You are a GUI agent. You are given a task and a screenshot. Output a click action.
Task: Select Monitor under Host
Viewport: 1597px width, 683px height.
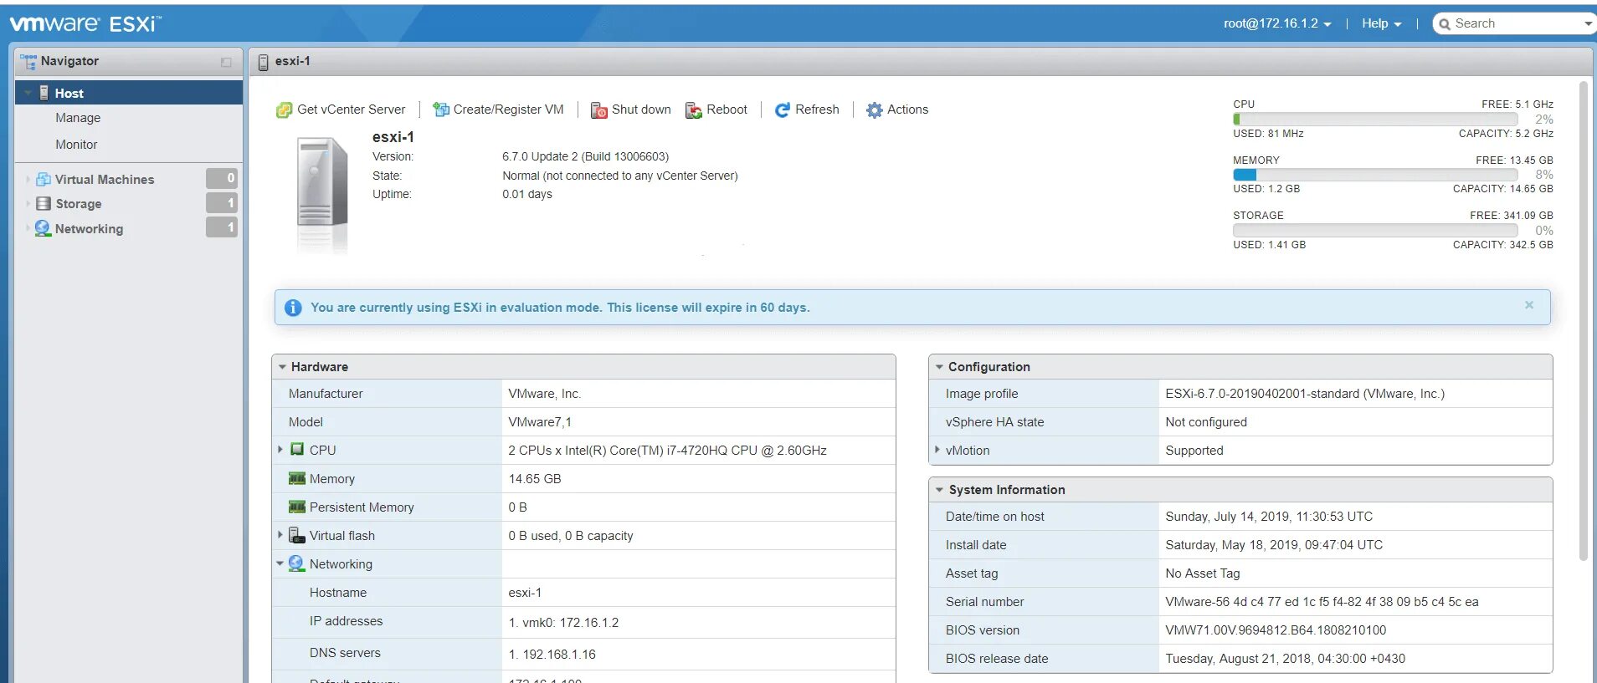point(76,145)
